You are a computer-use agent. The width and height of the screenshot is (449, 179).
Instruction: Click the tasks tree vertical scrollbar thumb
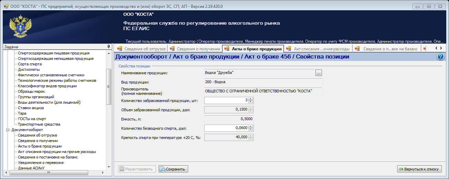click(x=109, y=87)
